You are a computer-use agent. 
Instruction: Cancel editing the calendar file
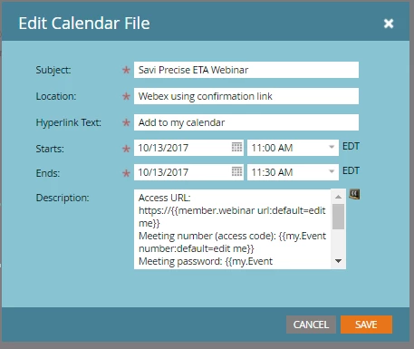[311, 325]
